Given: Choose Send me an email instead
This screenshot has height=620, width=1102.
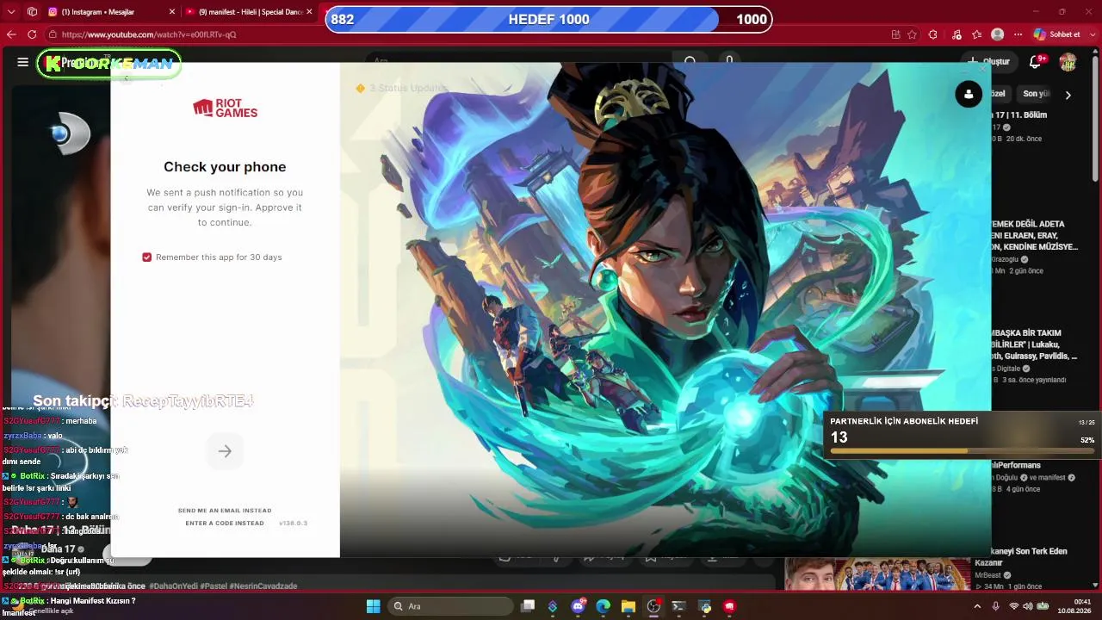Looking at the screenshot, I should [225, 511].
